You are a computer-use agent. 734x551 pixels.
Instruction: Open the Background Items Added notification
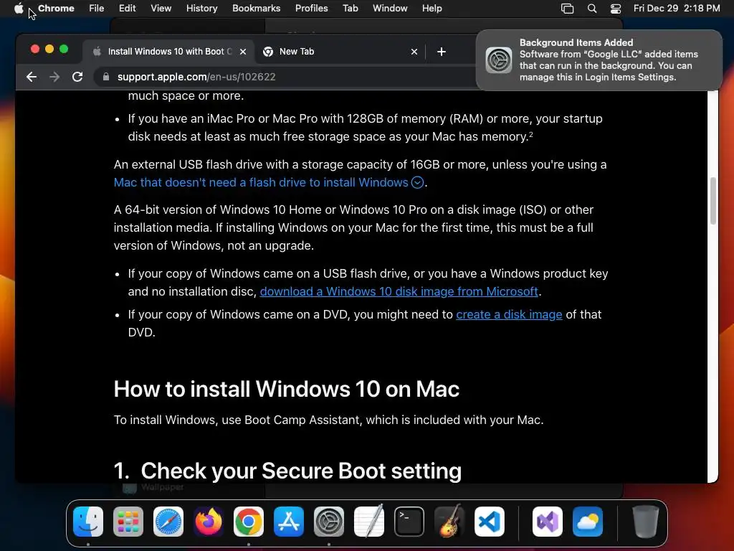(x=599, y=60)
